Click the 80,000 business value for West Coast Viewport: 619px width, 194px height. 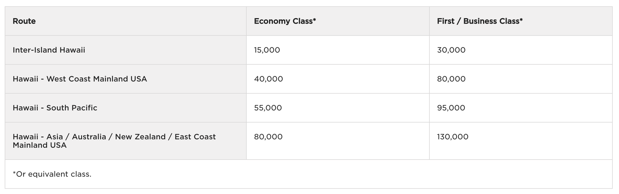(451, 79)
